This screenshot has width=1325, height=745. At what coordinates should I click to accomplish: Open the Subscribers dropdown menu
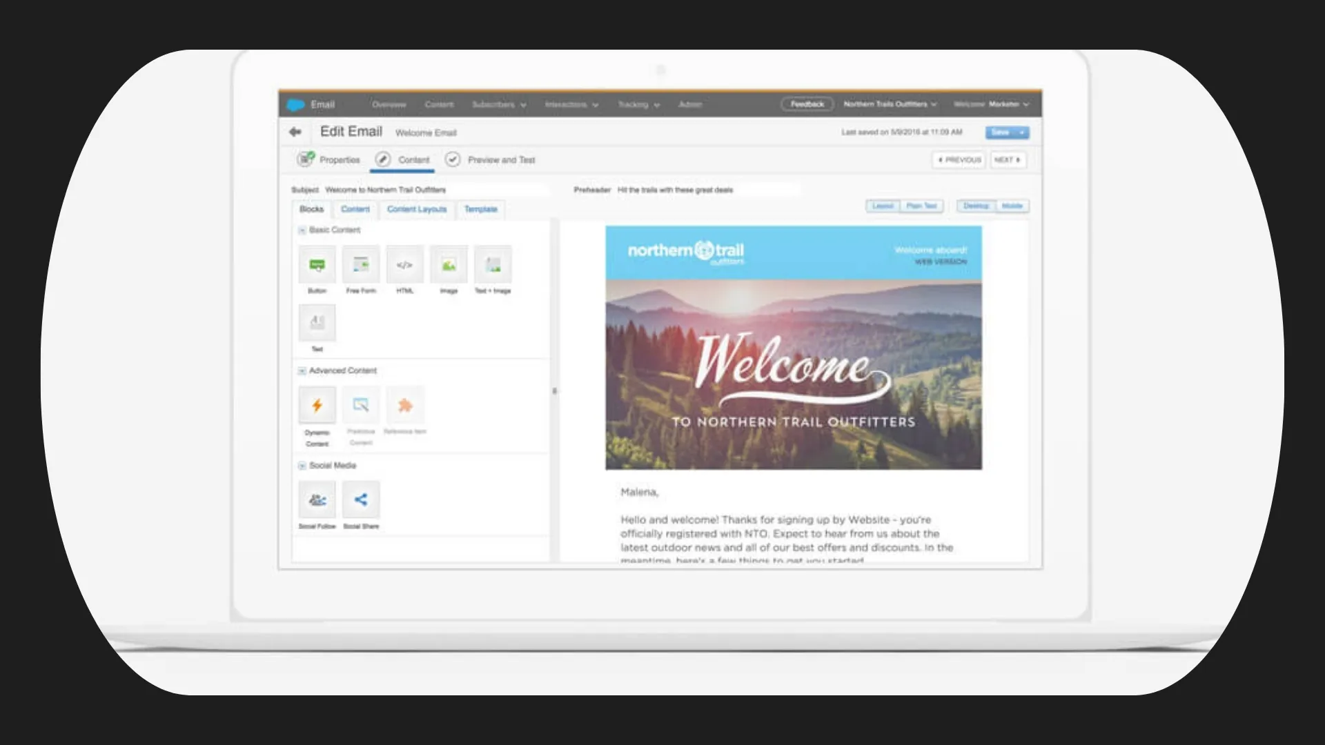click(499, 105)
